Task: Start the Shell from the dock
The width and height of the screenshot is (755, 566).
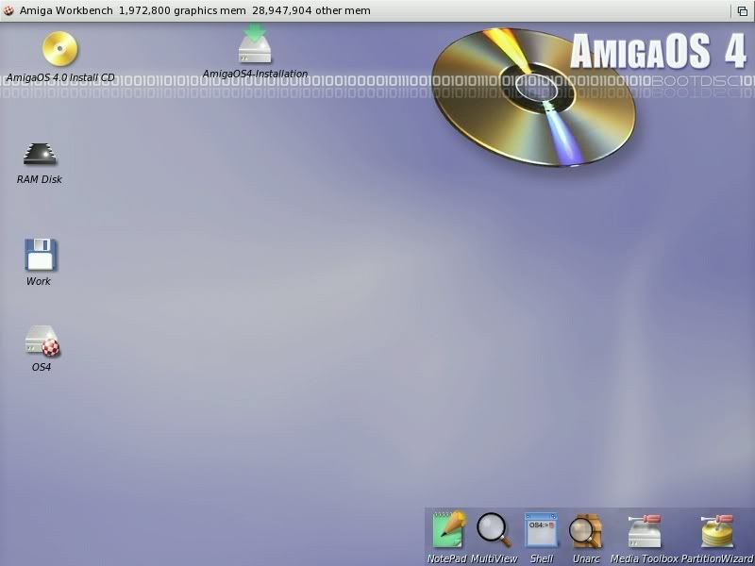Action: click(x=541, y=529)
